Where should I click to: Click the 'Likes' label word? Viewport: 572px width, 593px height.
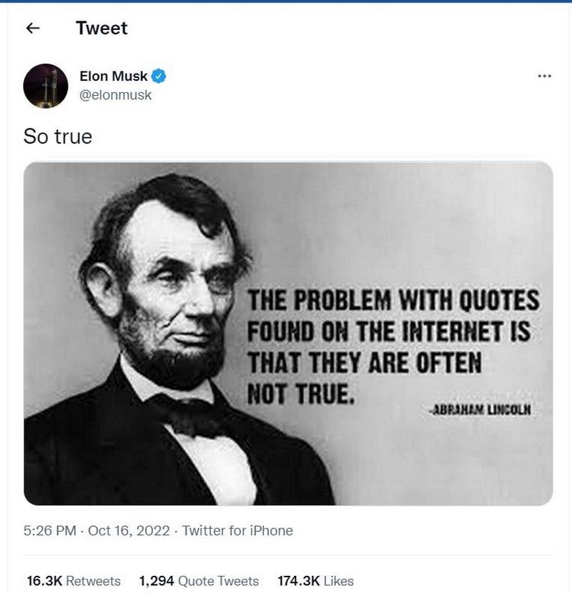coord(337,581)
